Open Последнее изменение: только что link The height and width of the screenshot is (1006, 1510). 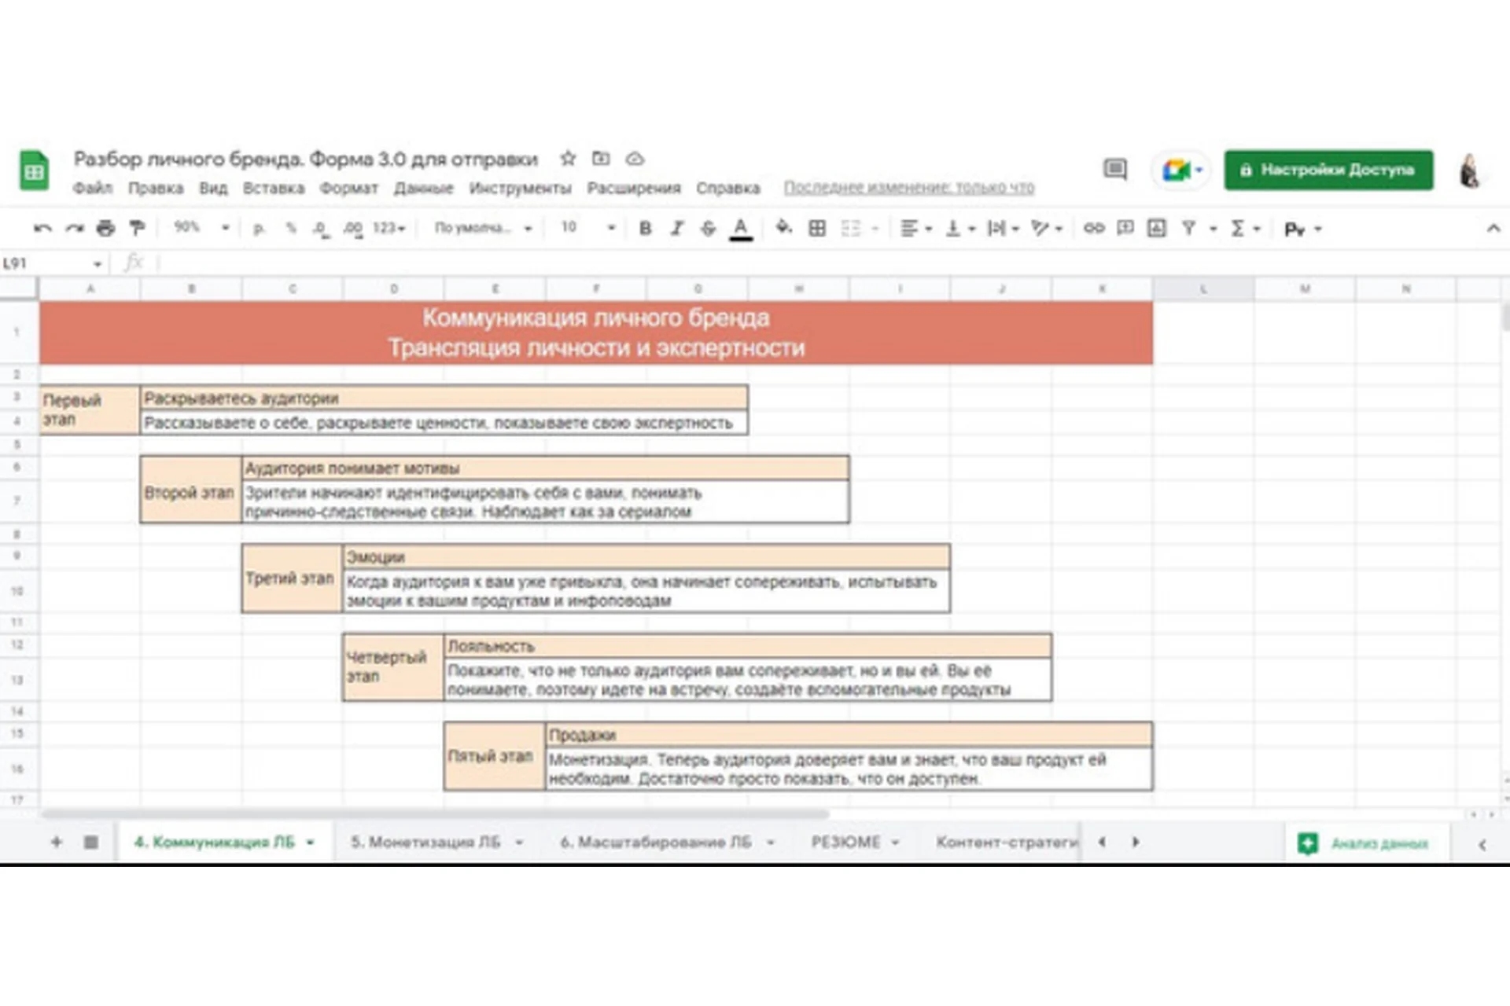908,188
